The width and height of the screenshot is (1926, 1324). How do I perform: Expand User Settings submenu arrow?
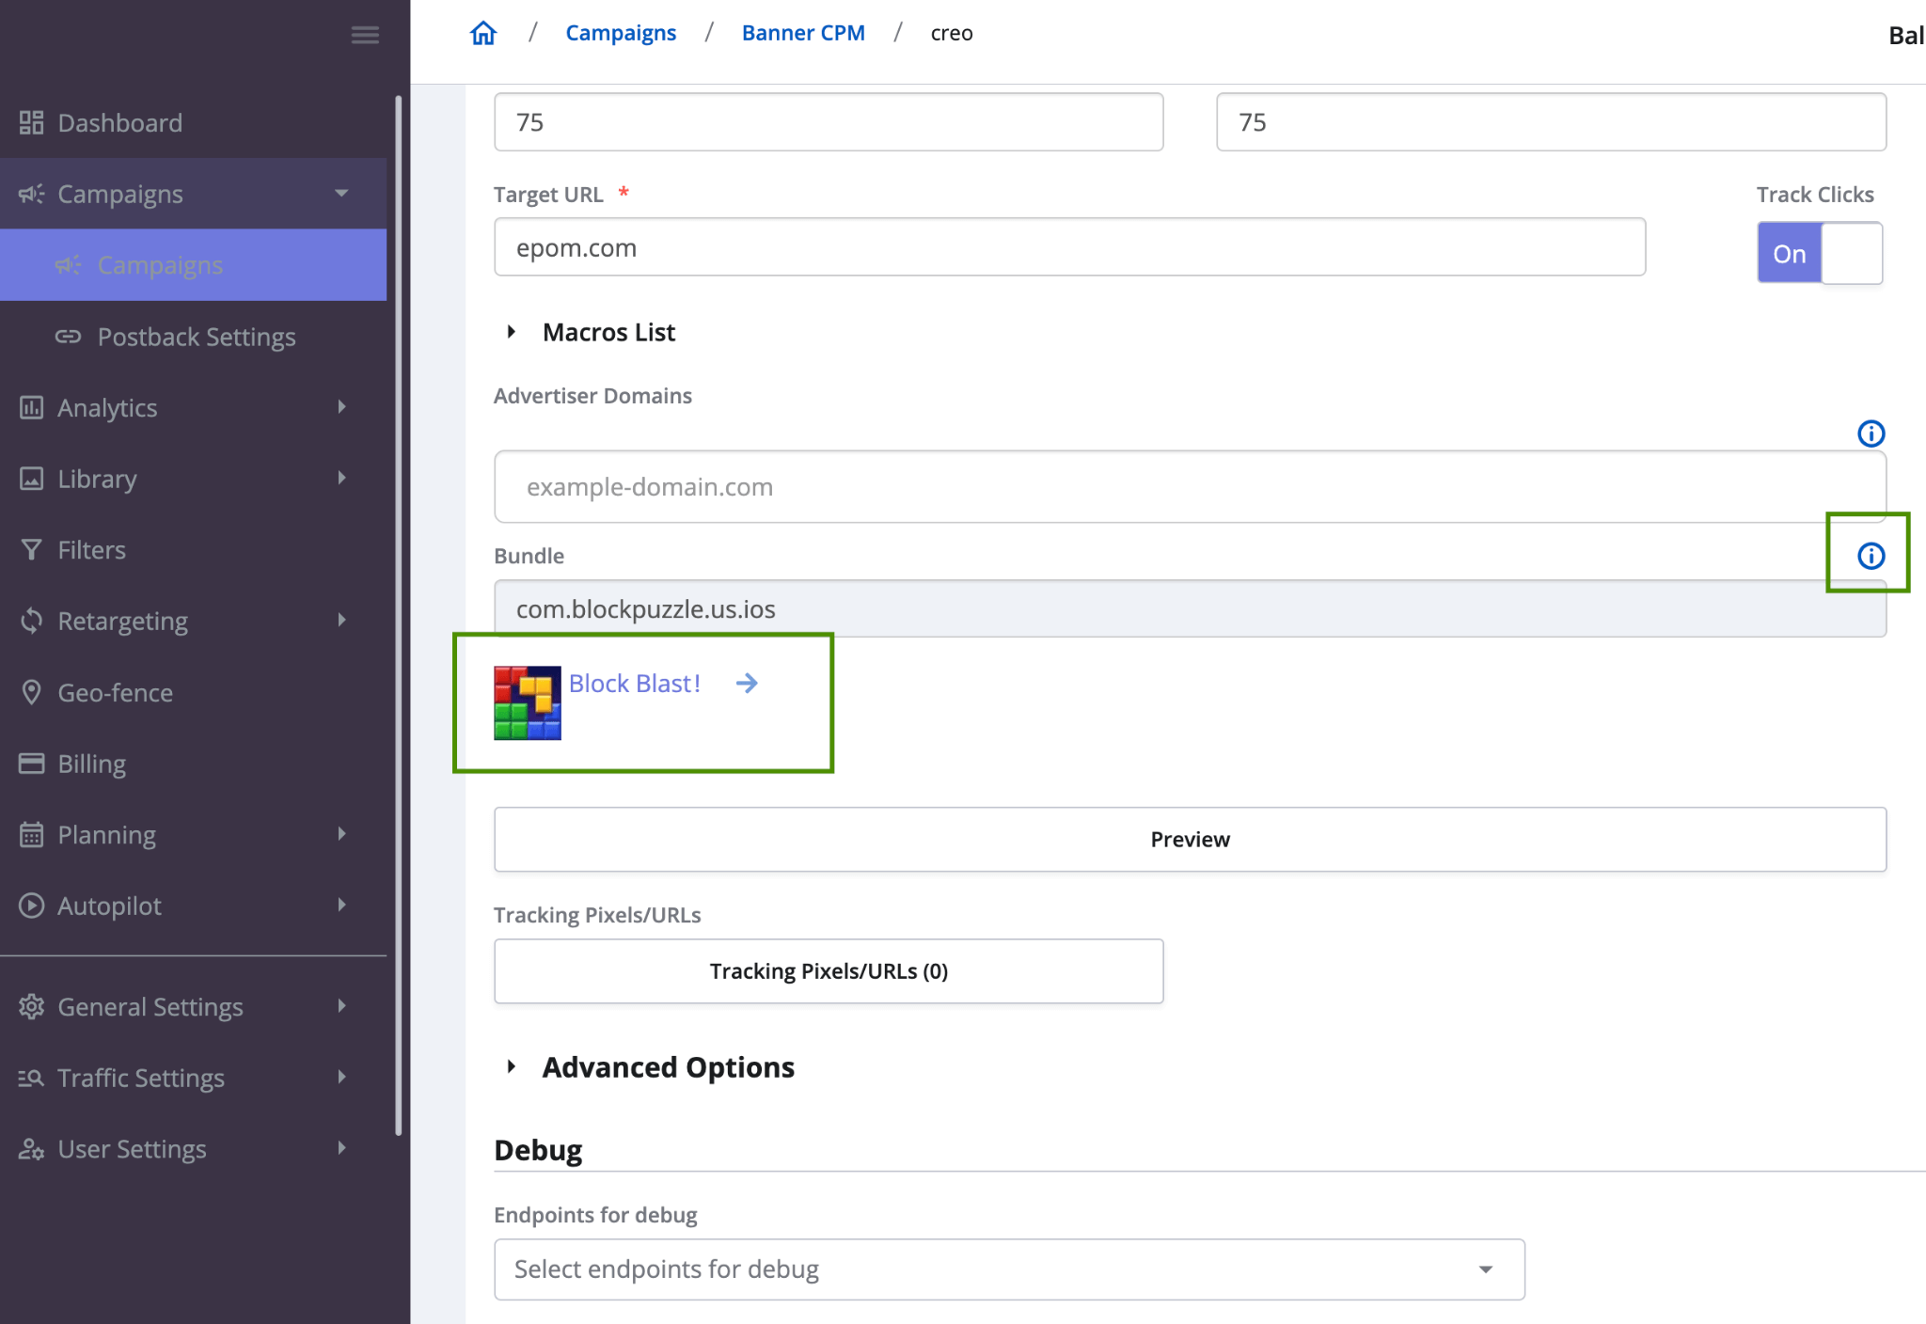pos(341,1147)
